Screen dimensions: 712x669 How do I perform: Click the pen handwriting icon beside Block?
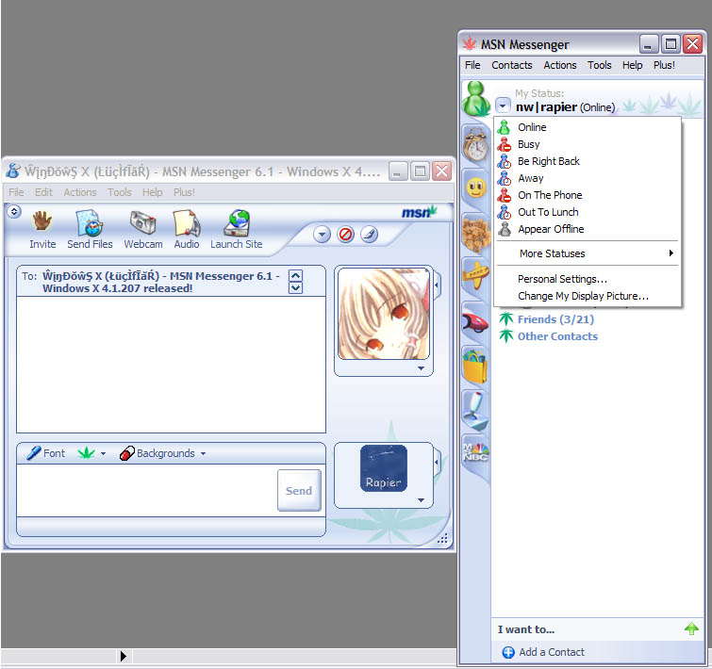pyautogui.click(x=369, y=235)
